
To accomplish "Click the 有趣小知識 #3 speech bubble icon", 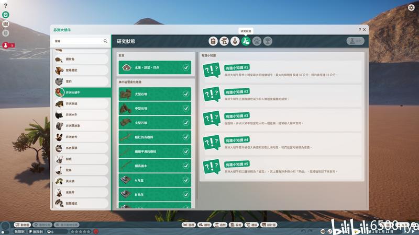I will click(x=212, y=119).
